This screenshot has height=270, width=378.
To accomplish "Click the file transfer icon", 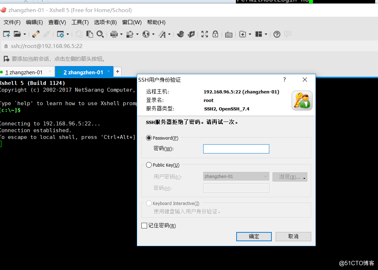I will [x=130, y=34].
